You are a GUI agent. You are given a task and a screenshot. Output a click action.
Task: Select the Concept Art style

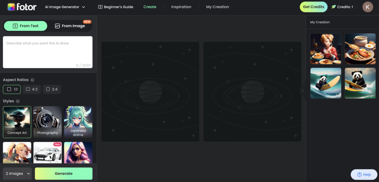17,122
